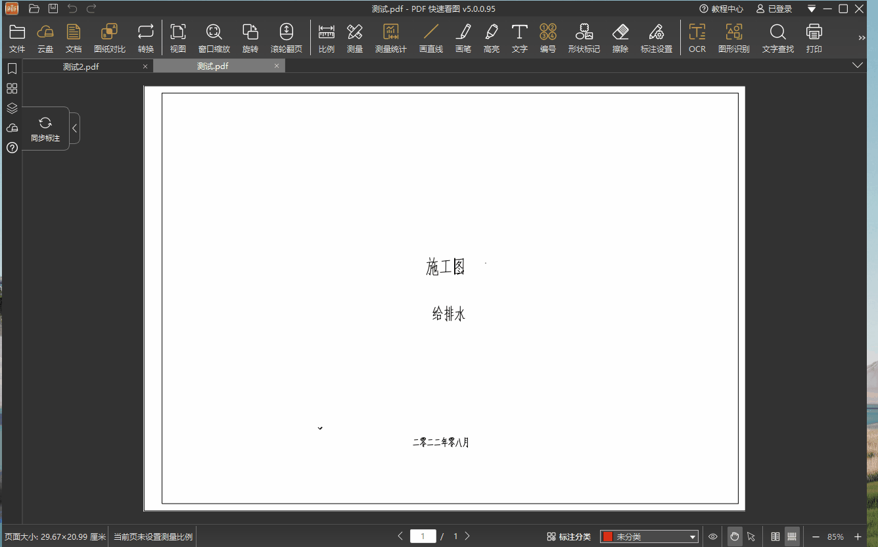Select the 测量 measure tool
The height and width of the screenshot is (547, 878).
point(355,38)
